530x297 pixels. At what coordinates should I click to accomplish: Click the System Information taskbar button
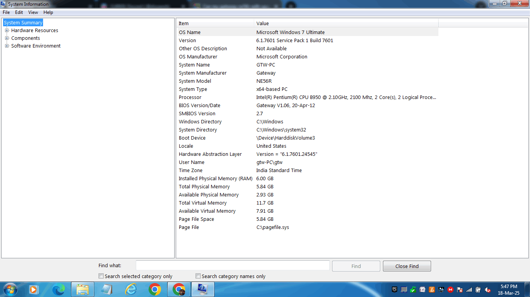tap(203, 289)
